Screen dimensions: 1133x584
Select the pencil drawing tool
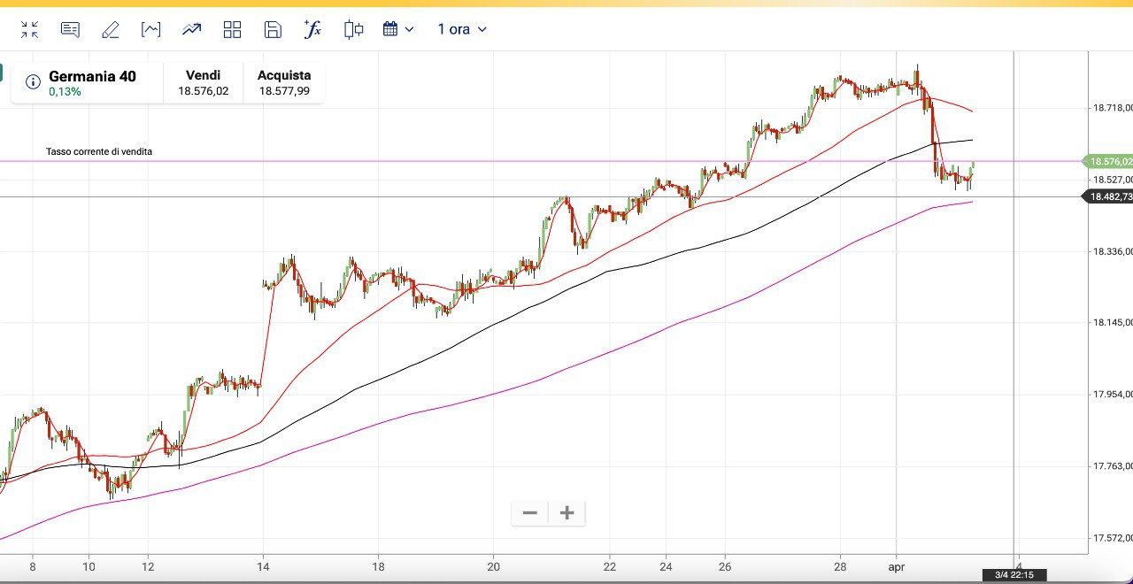click(x=111, y=30)
